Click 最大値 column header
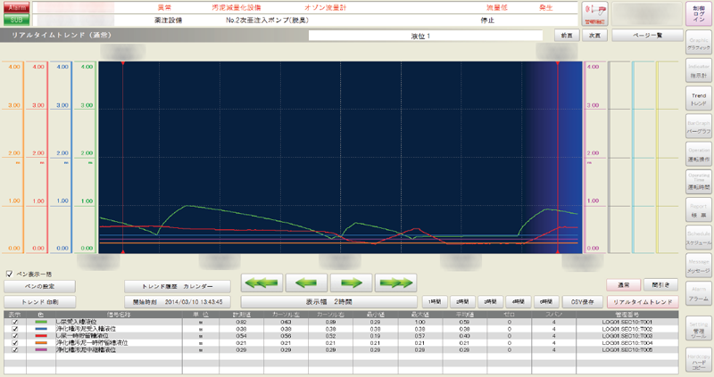This screenshot has width=714, height=377. [x=419, y=315]
